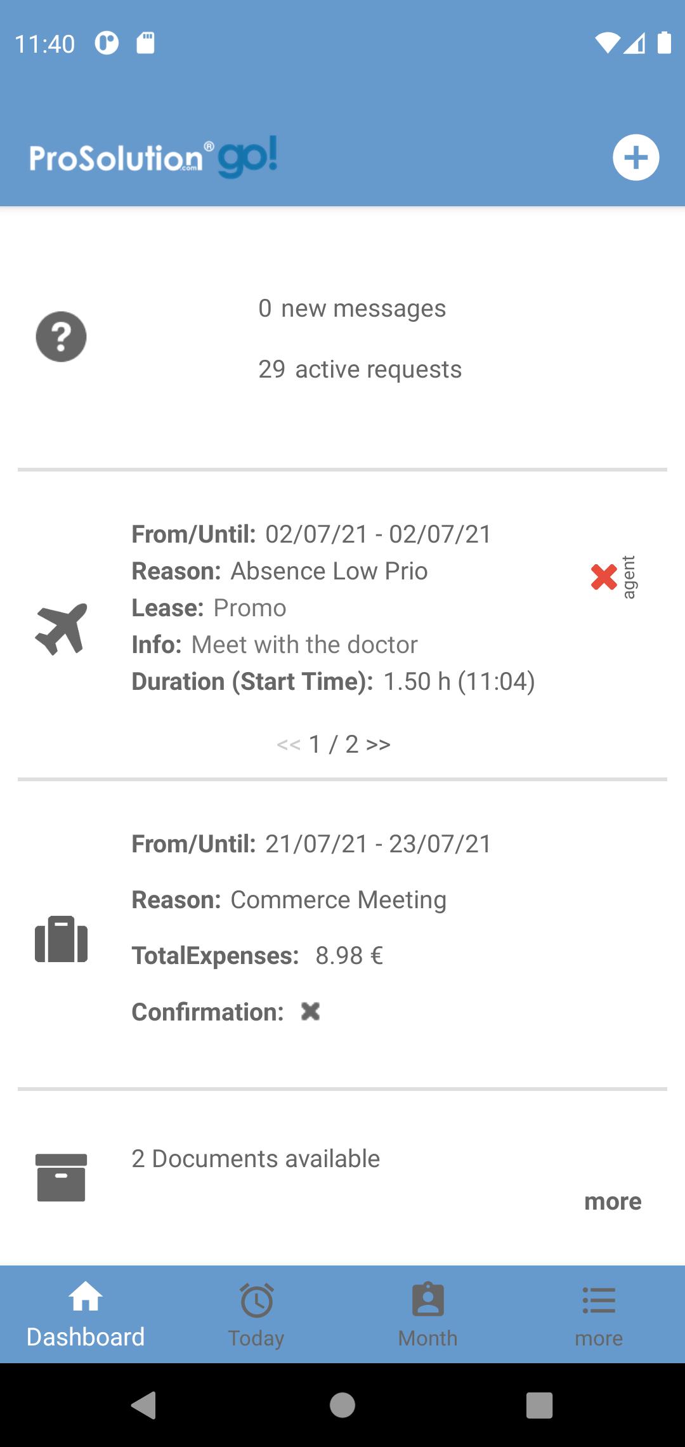
Task: Tap the Android back navigation button
Action: [x=144, y=1405]
